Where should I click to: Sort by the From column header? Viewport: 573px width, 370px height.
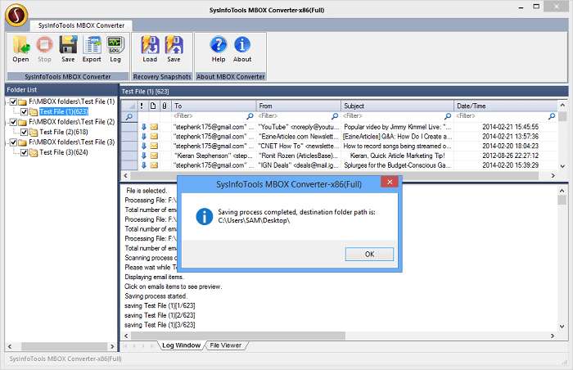299,106
